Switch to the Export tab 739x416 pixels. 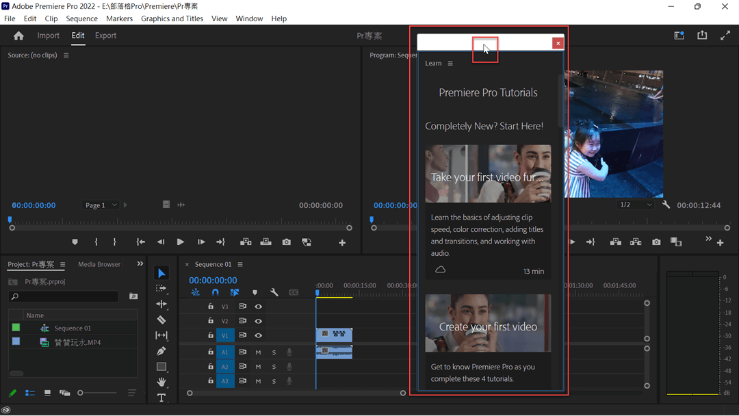point(105,36)
